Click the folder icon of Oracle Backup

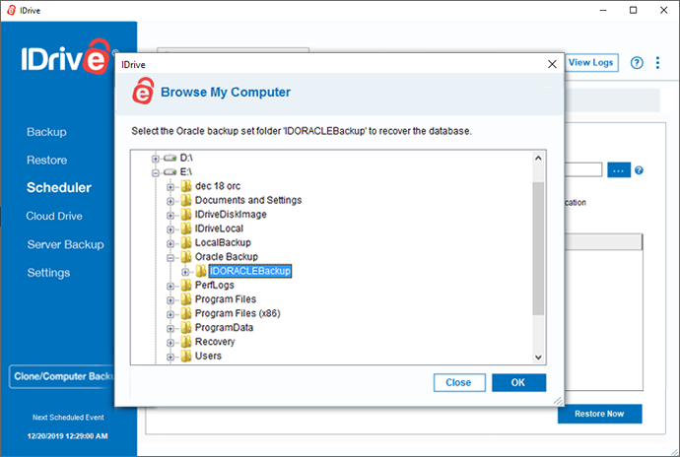[186, 257]
